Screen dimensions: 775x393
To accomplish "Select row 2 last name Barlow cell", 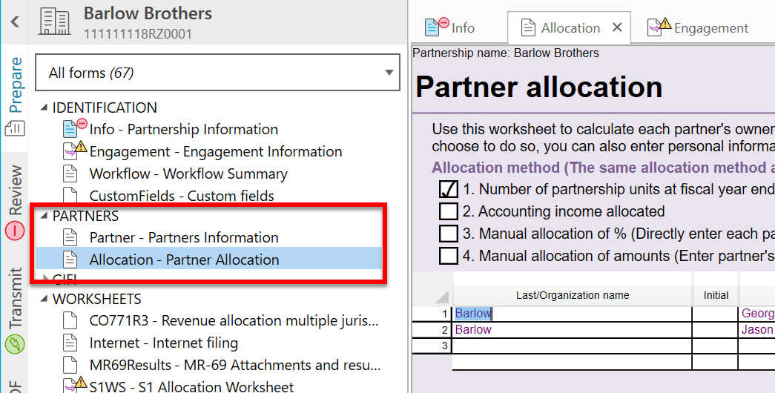I will pyautogui.click(x=572, y=330).
